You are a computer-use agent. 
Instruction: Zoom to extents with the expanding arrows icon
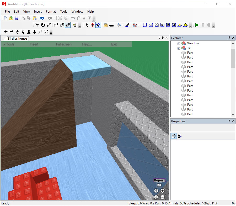coord(46,32)
